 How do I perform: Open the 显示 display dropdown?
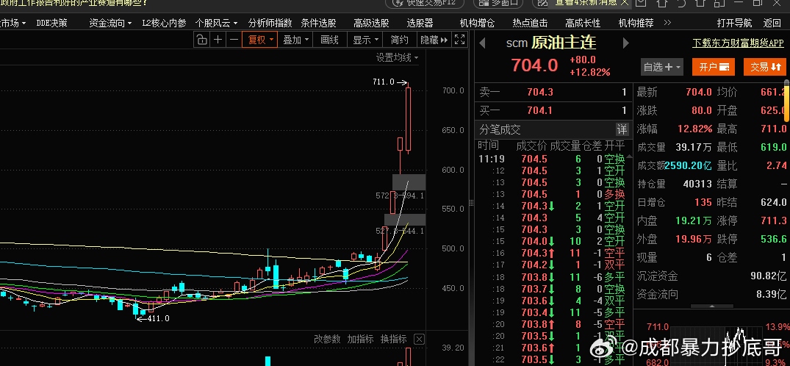(x=365, y=40)
